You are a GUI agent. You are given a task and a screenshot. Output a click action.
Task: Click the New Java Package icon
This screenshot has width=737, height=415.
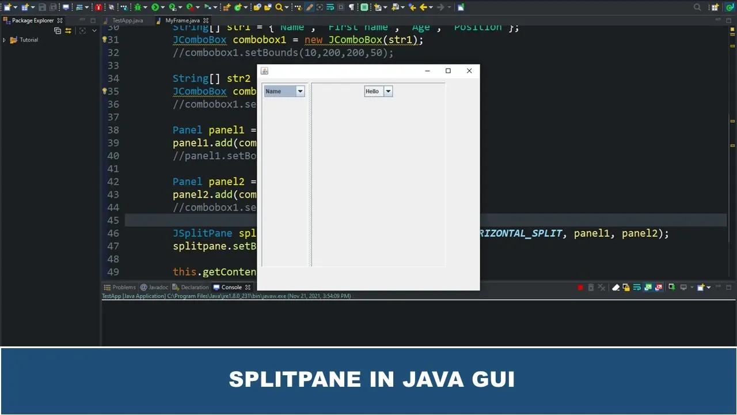(226, 7)
